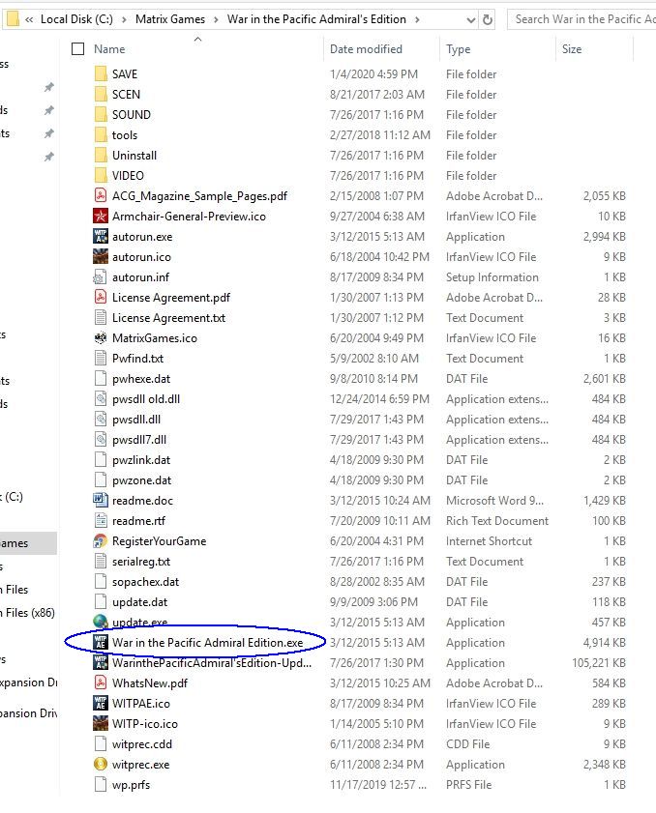Open address bar history dropdown arrow

click(x=471, y=19)
